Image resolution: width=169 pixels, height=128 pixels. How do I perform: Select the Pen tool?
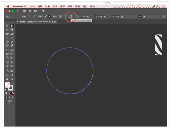click(x=7, y=34)
